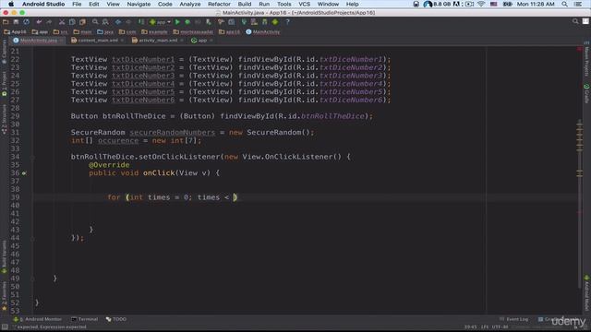Click macOS Wi-Fi status icon
The height and width of the screenshot is (332, 591).
click(x=481, y=4)
